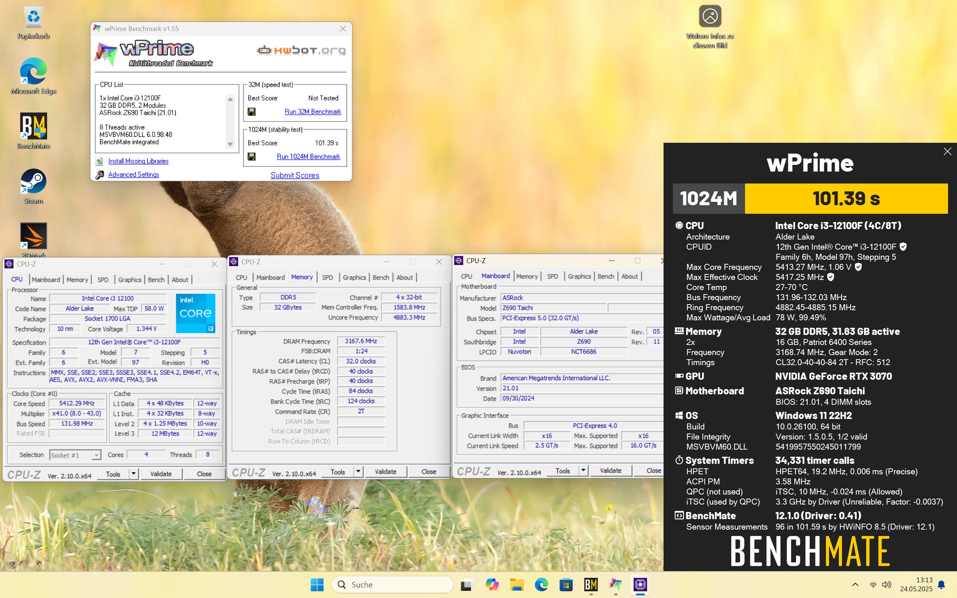Show hidden system tray icons chevron
Viewport: 957px width, 598px height.
coord(855,585)
